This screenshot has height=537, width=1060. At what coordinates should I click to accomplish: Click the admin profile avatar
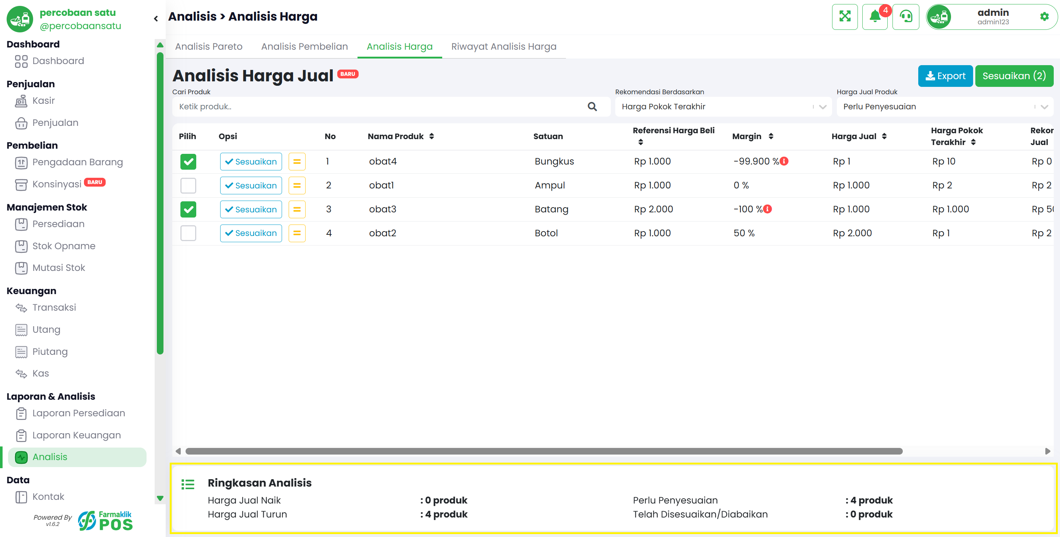click(x=940, y=17)
